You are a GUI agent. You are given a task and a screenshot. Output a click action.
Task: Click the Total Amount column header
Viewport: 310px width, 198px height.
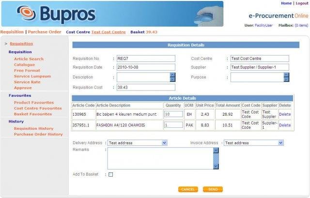[x=228, y=106]
